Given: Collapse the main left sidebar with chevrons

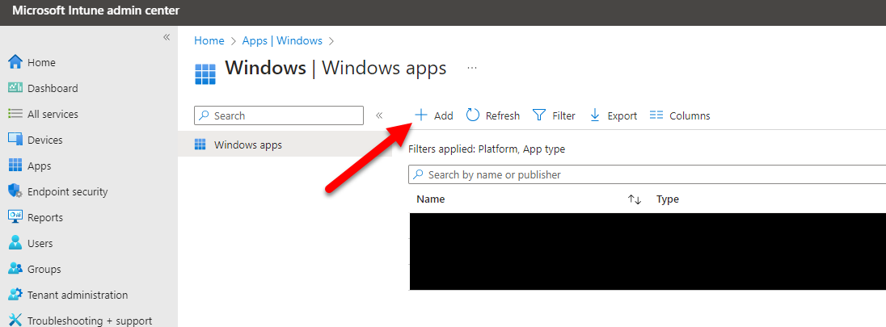Looking at the screenshot, I should pos(167,37).
